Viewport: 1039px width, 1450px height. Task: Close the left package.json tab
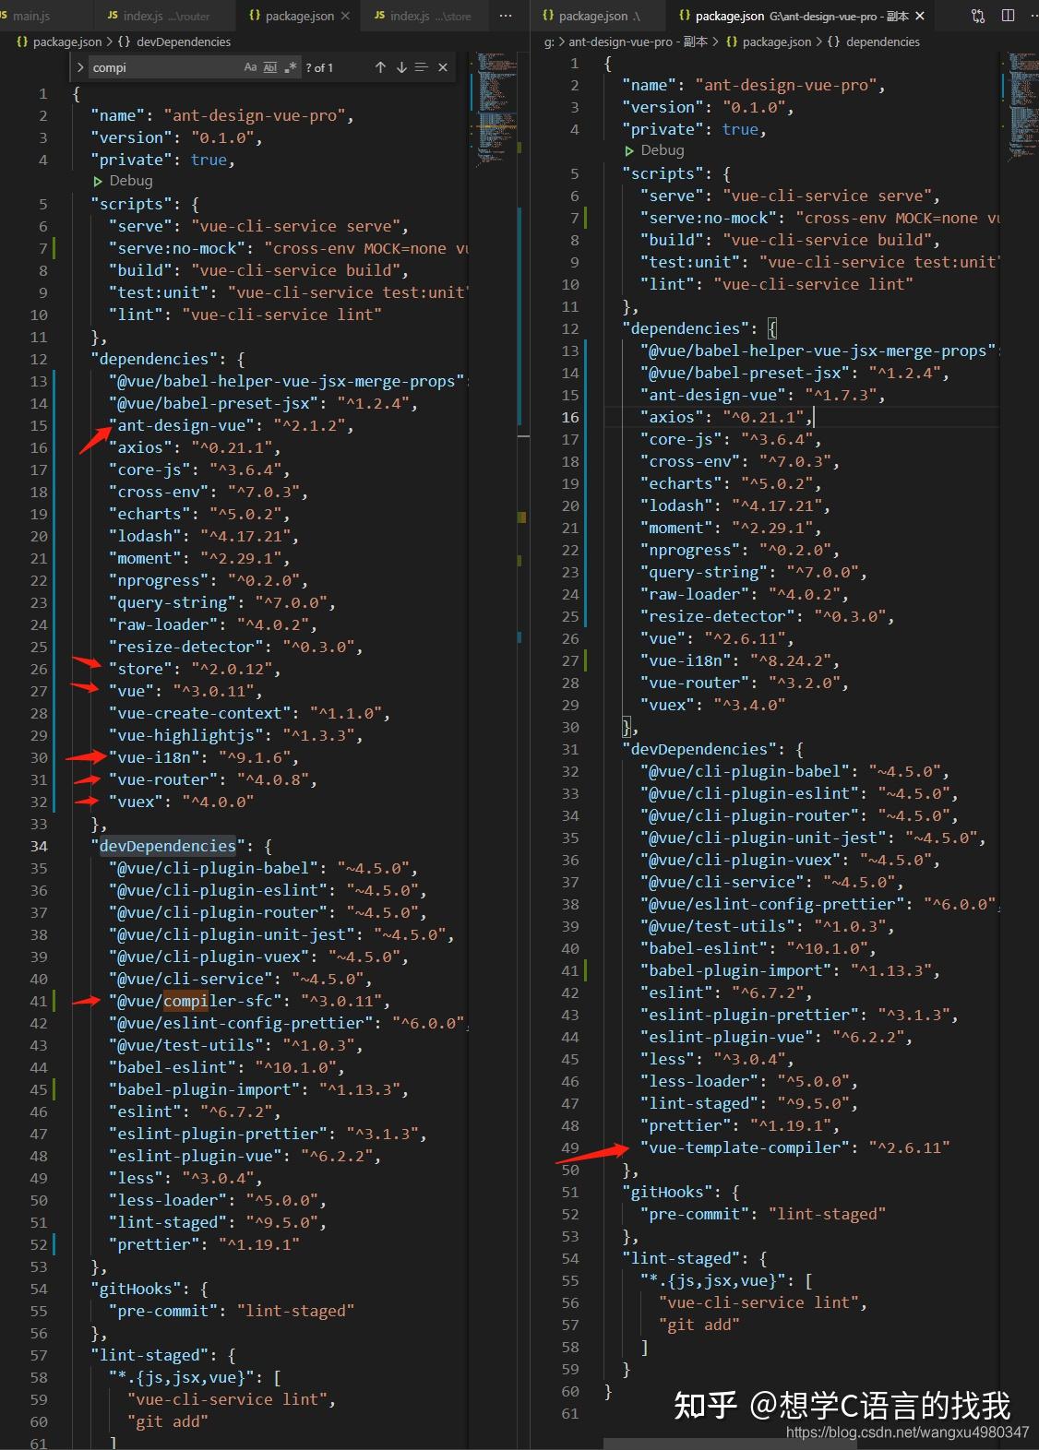coord(345,16)
